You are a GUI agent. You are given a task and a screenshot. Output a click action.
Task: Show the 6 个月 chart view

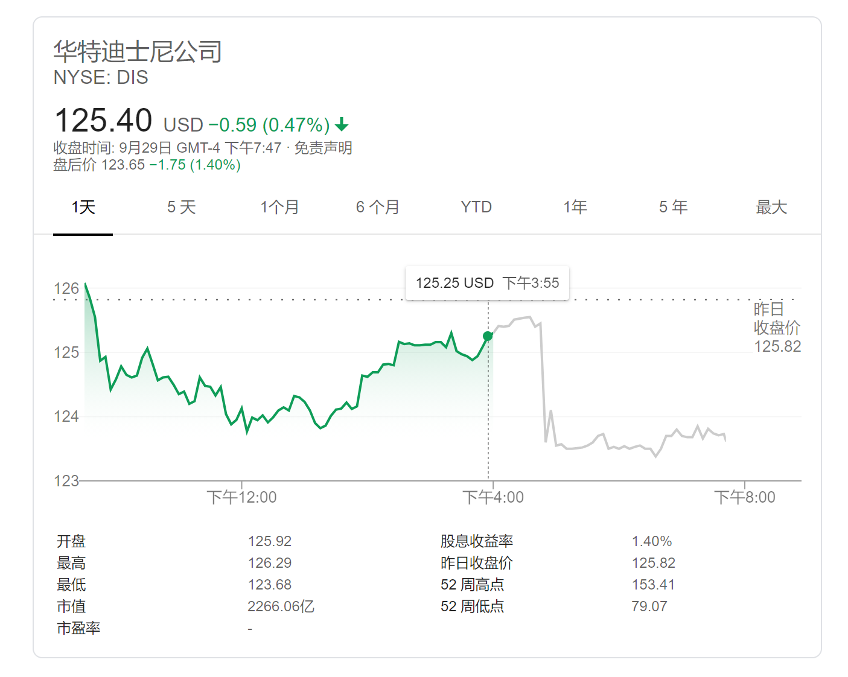(x=378, y=208)
